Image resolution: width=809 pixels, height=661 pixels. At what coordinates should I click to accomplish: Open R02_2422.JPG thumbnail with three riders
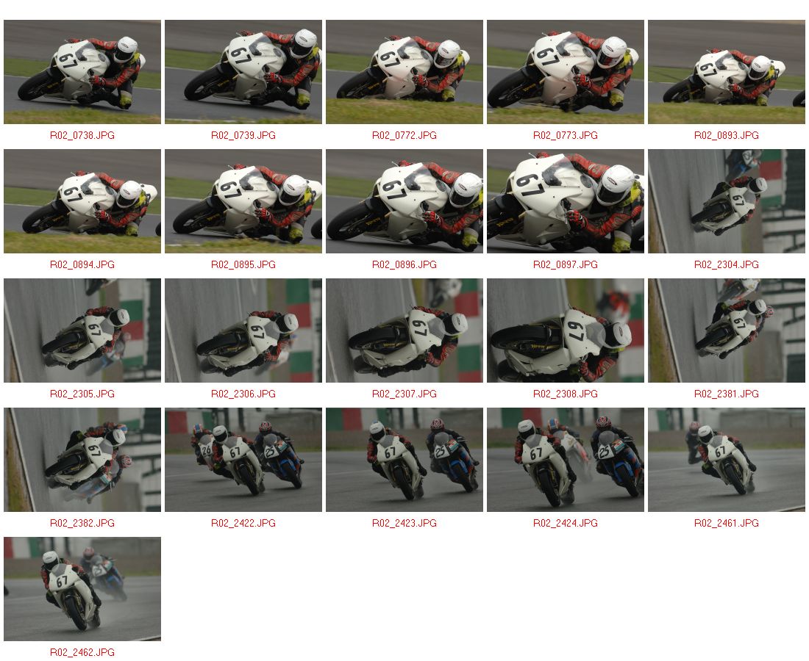(x=243, y=460)
